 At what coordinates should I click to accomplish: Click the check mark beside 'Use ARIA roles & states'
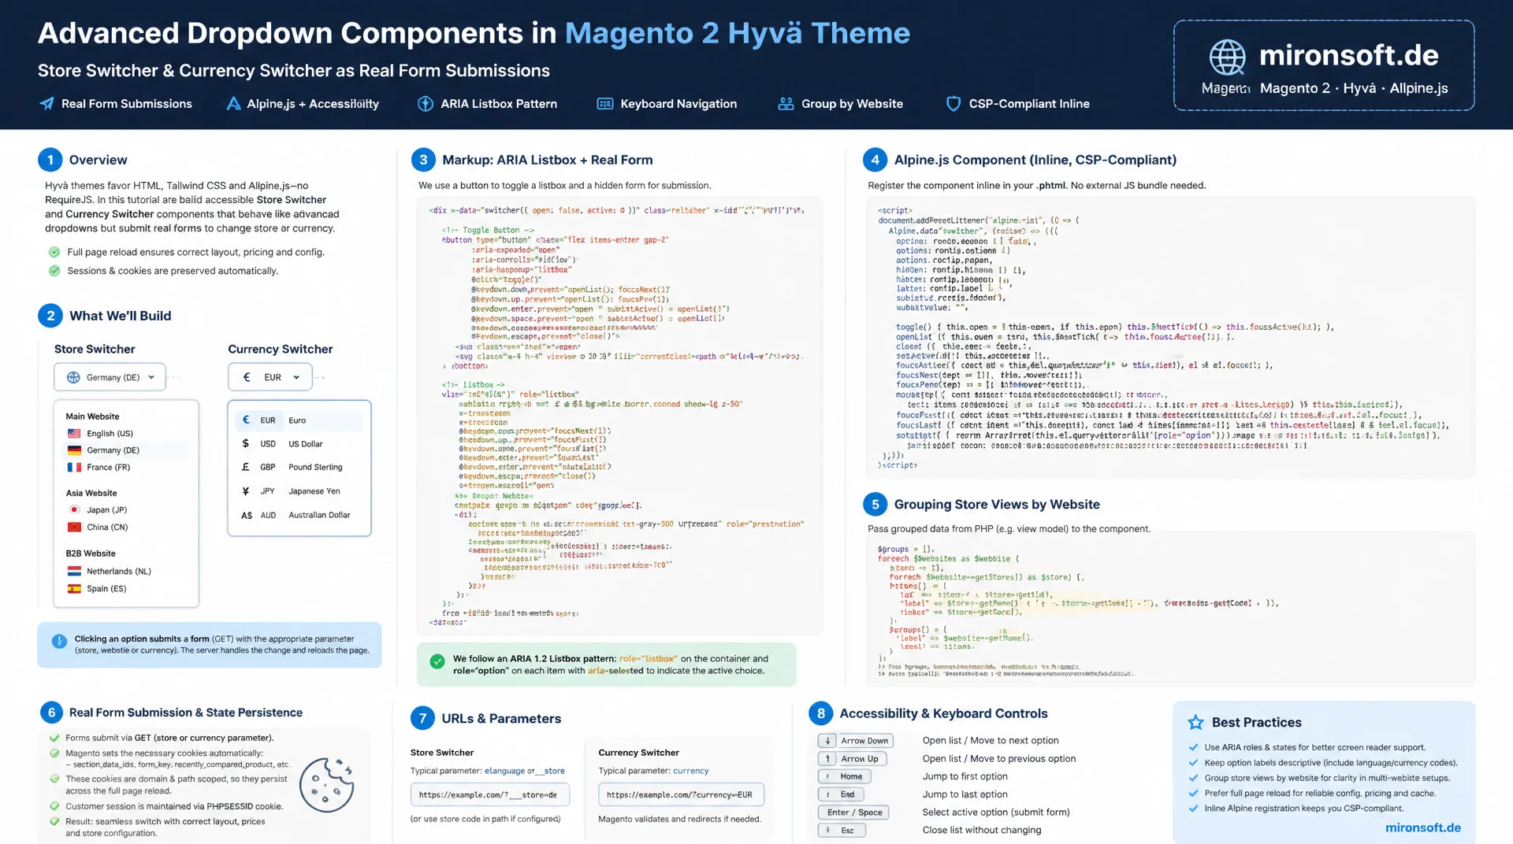[1193, 748]
